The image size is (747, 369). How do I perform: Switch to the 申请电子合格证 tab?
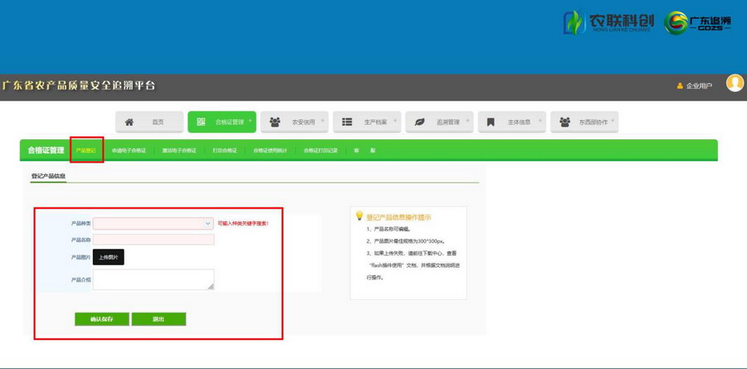click(x=129, y=150)
